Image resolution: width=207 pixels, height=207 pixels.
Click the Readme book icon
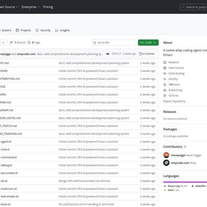coord(165,62)
